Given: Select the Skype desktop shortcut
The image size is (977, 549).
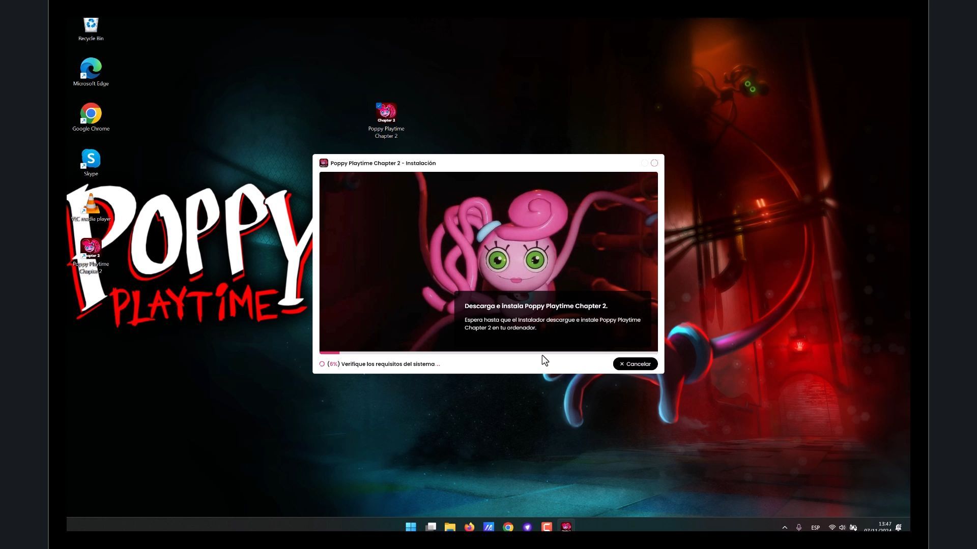Looking at the screenshot, I should point(91,163).
